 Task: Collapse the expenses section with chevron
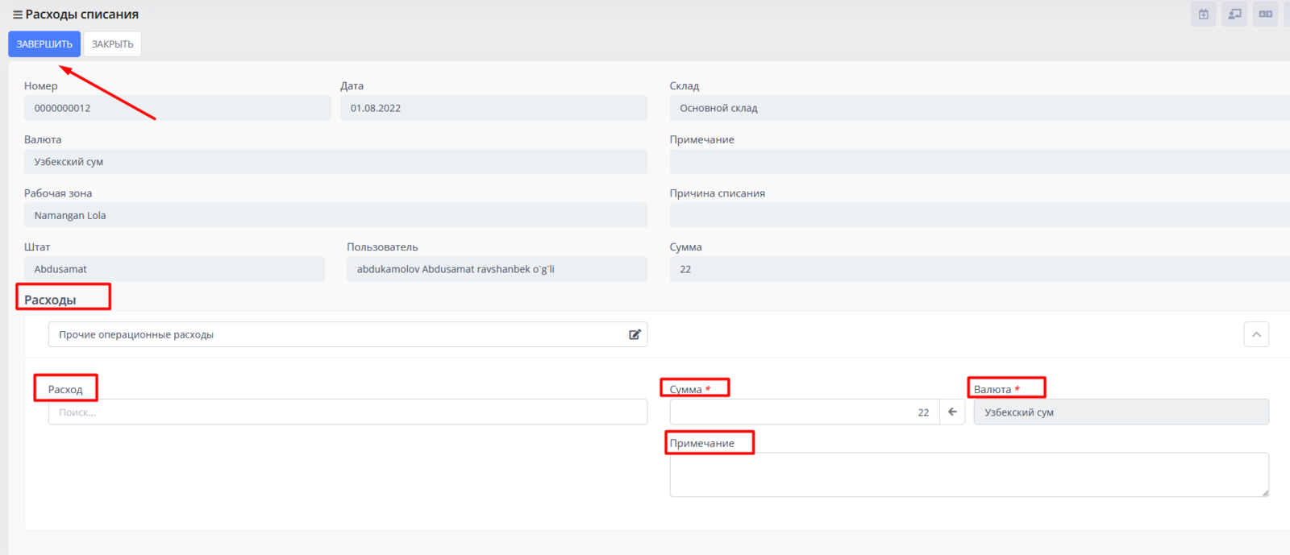click(1255, 334)
